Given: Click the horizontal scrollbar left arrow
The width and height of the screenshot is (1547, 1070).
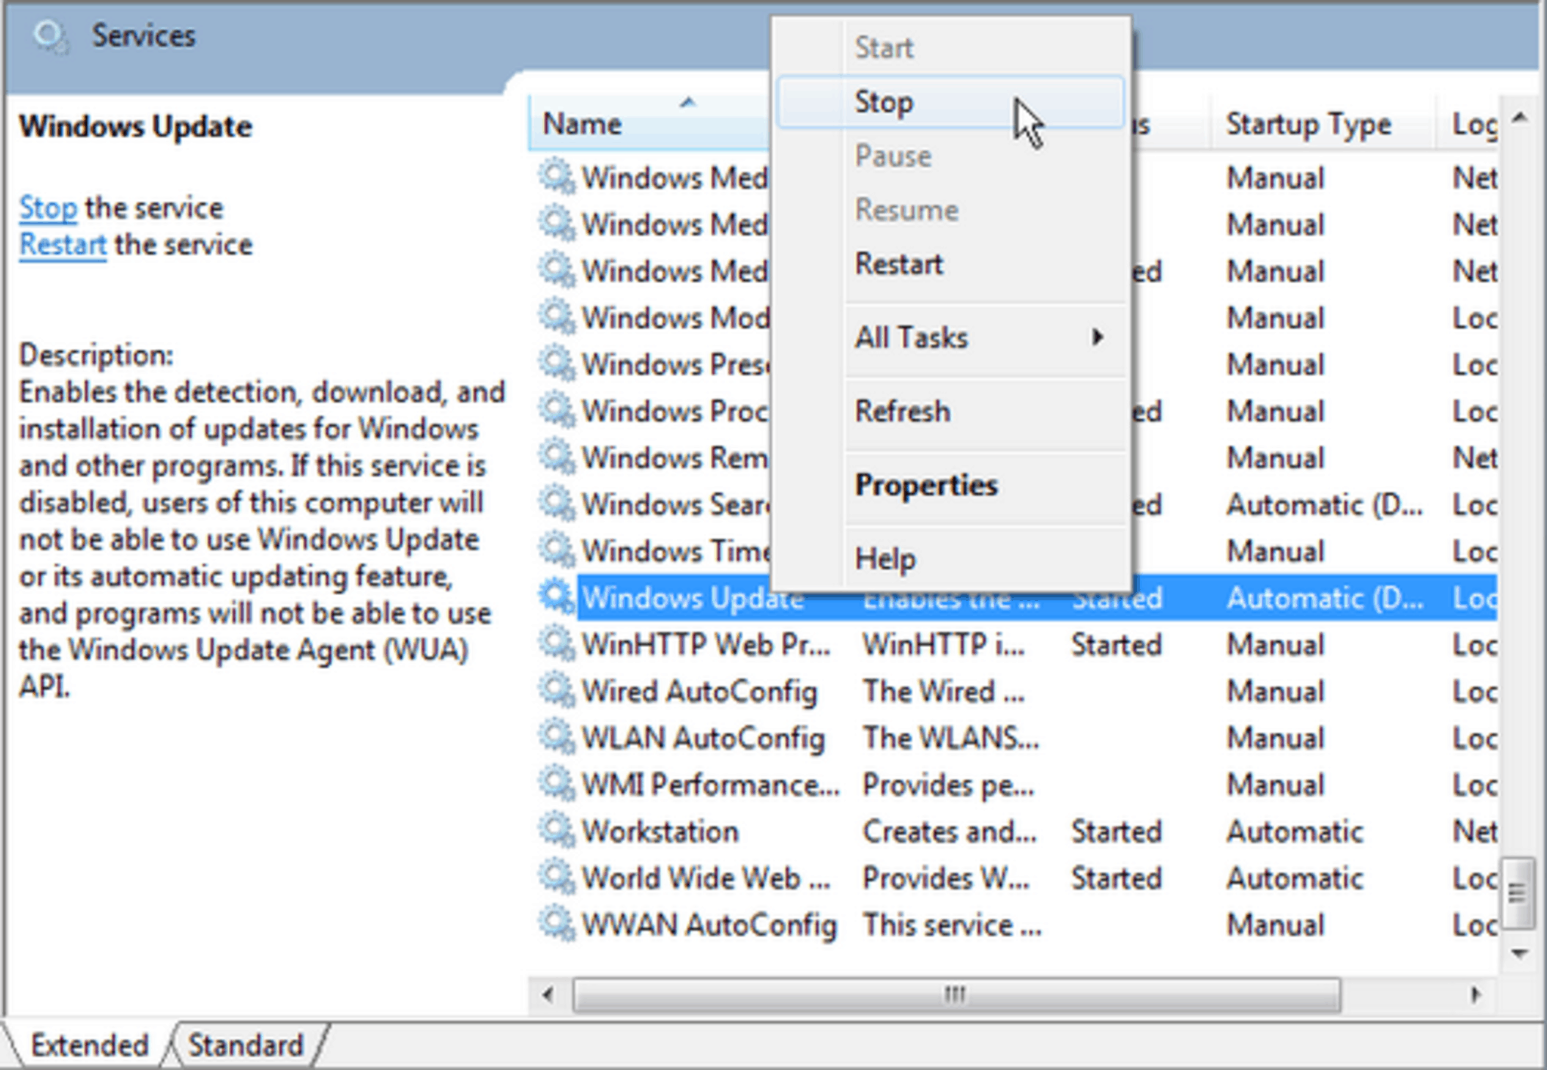Looking at the screenshot, I should 548,995.
